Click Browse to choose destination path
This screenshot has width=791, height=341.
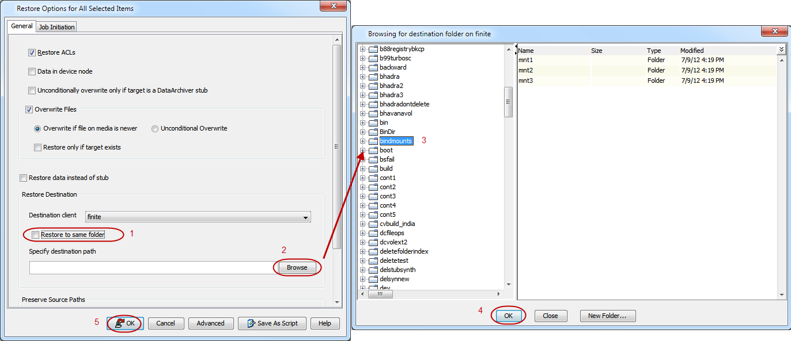(297, 267)
